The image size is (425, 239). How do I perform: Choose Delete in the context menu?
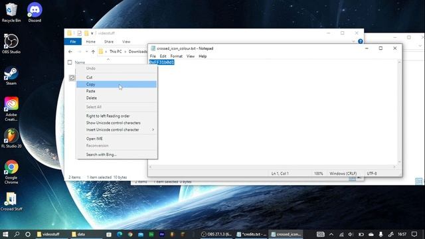(117, 98)
